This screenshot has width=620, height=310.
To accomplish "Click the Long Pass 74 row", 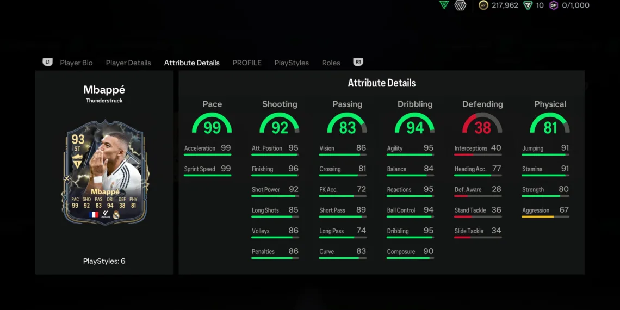I will pyautogui.click(x=343, y=232).
